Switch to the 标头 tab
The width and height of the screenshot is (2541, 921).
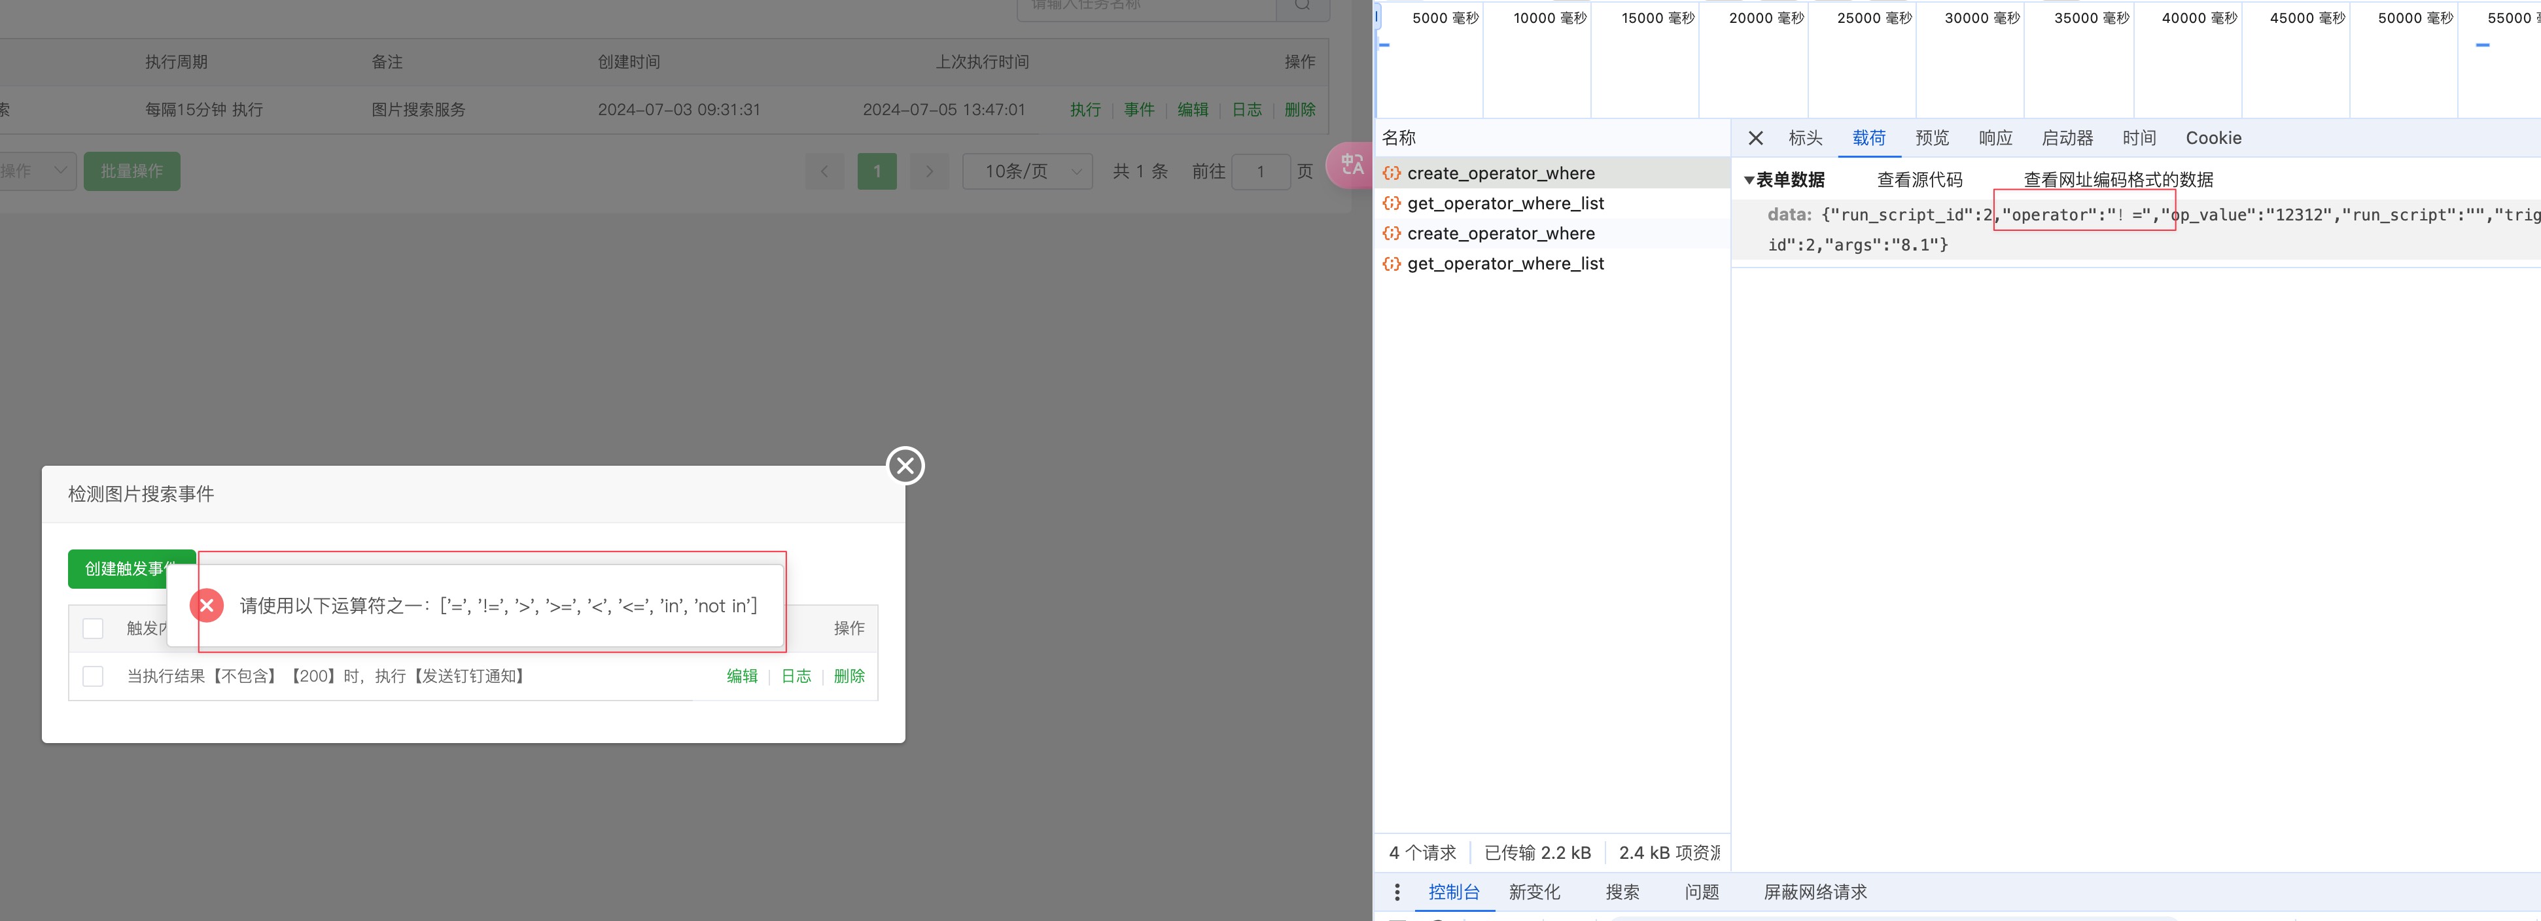click(1805, 138)
